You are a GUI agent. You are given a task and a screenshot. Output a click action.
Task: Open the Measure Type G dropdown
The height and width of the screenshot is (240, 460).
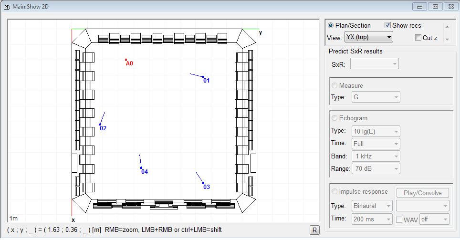click(x=376, y=97)
